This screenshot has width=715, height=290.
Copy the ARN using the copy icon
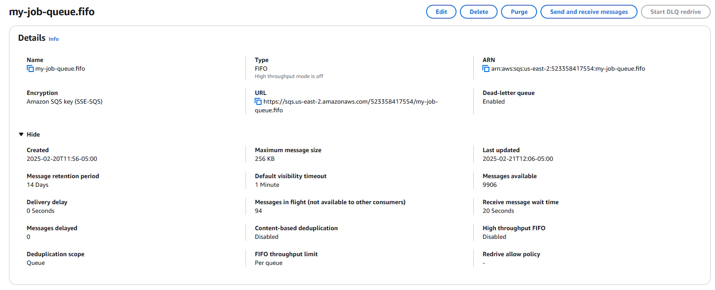486,68
